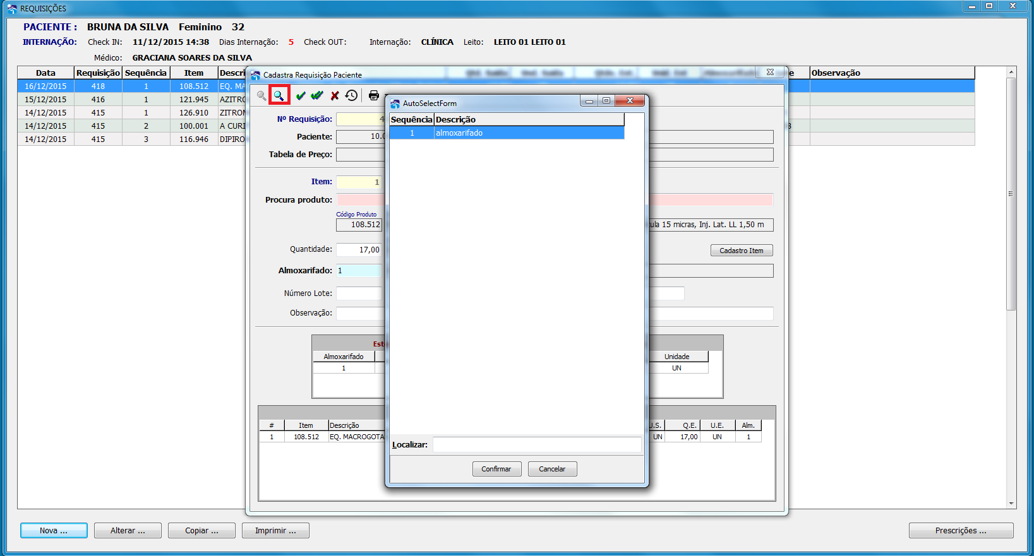Click the AutoSelectForm title bar app icon
This screenshot has width=1034, height=556.
tap(395, 104)
